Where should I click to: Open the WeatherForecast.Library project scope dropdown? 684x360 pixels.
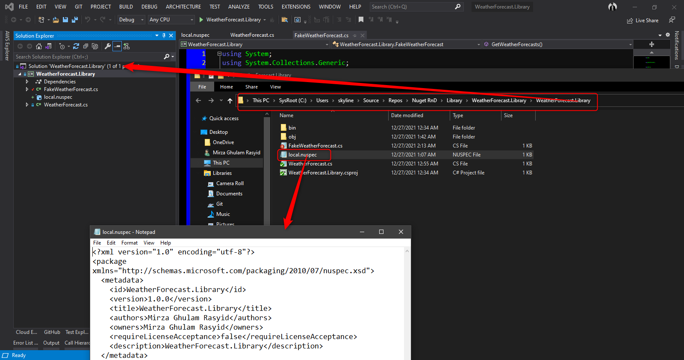pyautogui.click(x=255, y=44)
